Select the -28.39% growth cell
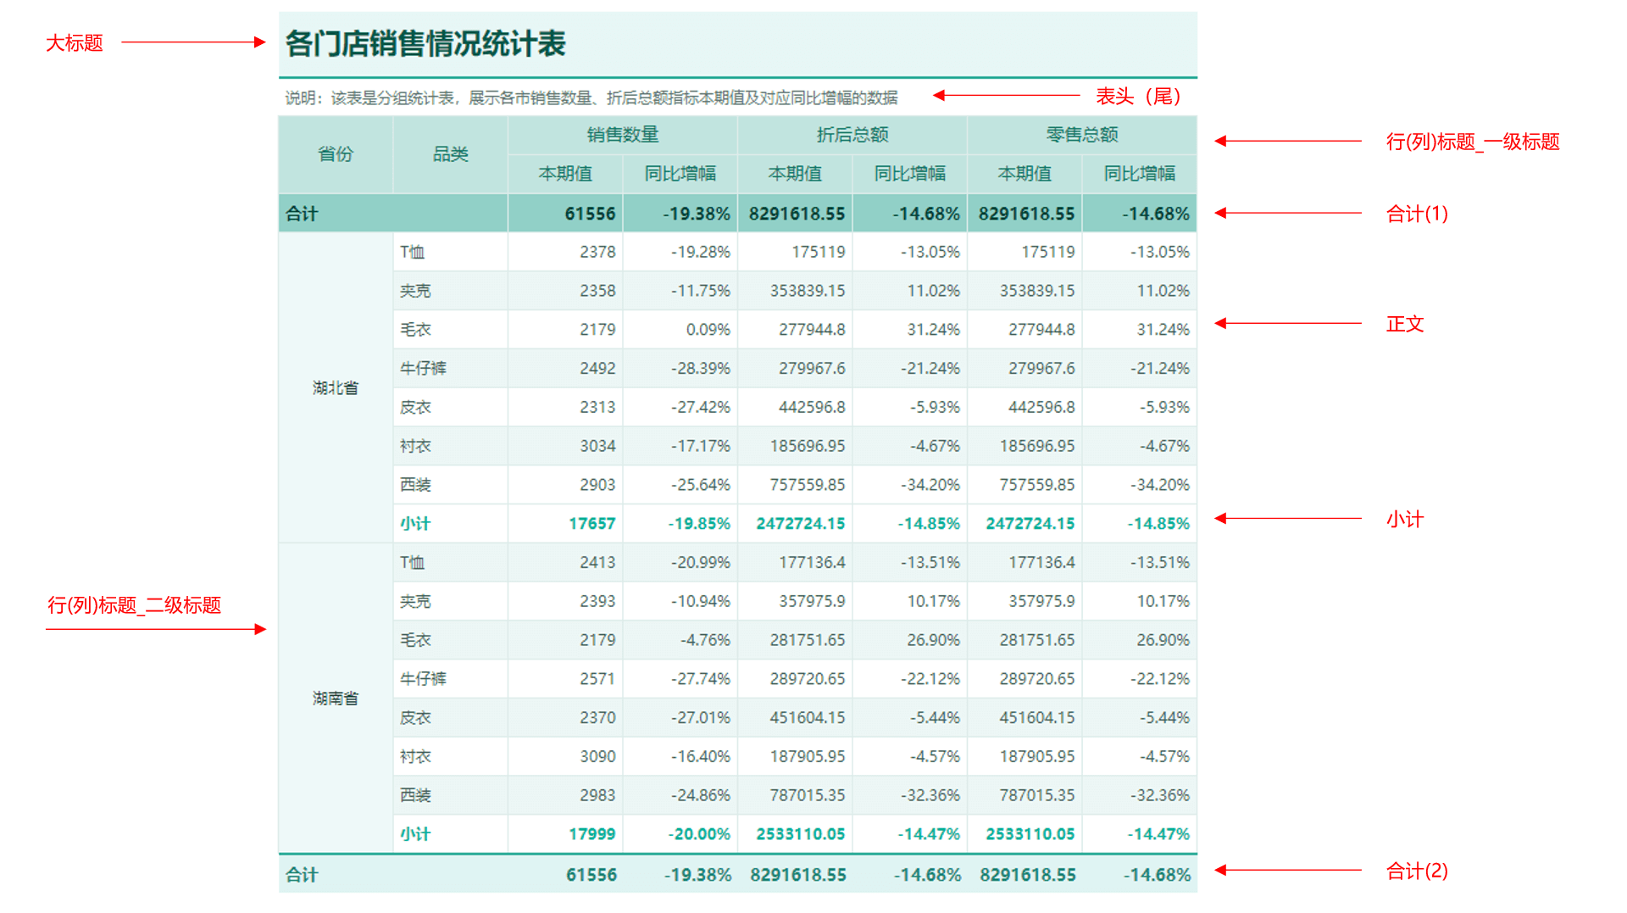This screenshot has width=1627, height=913. pyautogui.click(x=680, y=369)
